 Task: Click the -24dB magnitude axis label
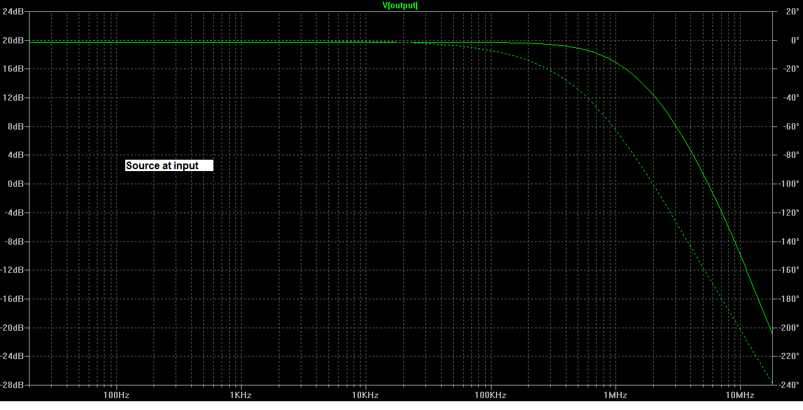[12, 356]
